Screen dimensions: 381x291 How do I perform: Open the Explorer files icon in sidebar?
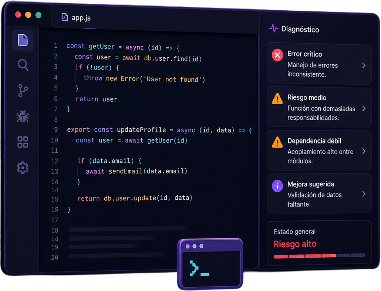(x=23, y=40)
